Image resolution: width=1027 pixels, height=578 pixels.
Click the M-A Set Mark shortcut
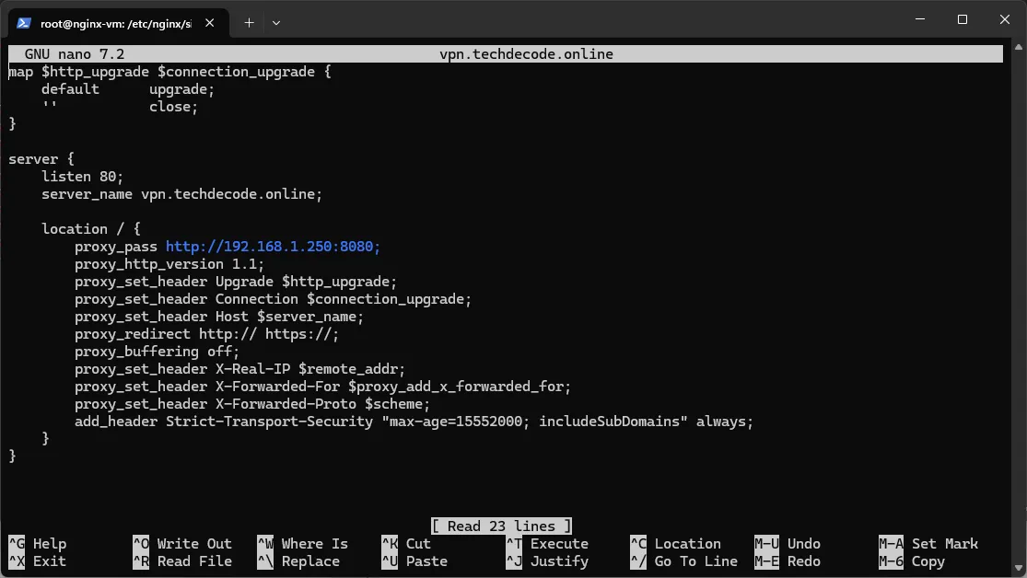(928, 543)
